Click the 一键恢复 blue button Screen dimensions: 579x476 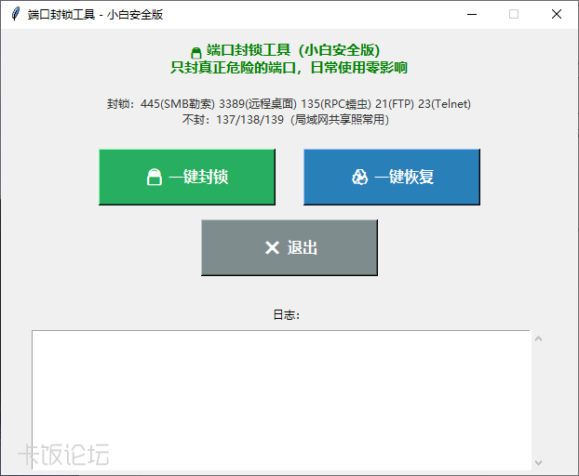(x=392, y=177)
